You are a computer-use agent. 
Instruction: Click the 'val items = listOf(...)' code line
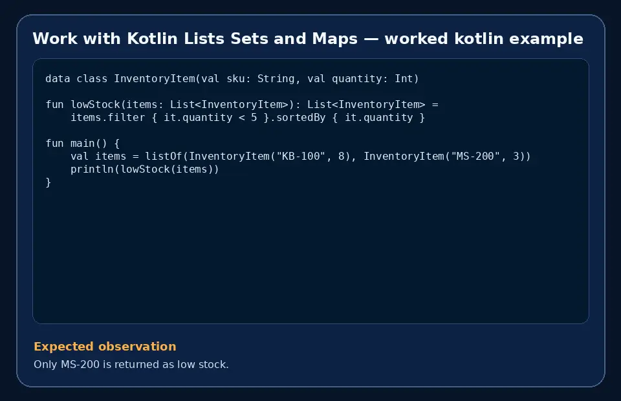click(301, 157)
